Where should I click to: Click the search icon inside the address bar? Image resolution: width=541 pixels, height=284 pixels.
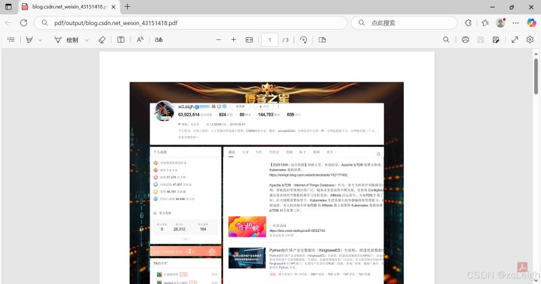tap(45, 23)
